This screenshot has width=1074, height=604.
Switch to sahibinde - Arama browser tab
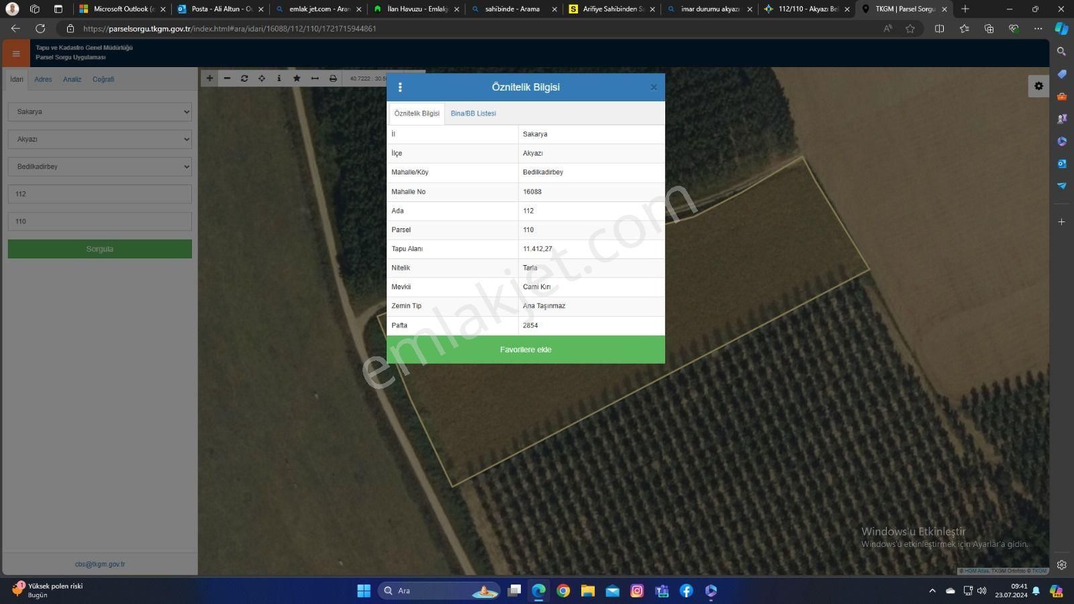514,9
